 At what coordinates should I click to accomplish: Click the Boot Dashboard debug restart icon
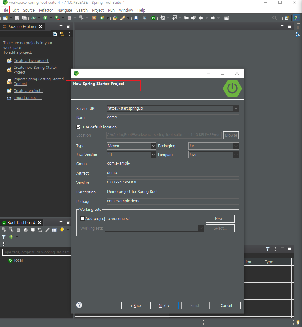pos(11,230)
